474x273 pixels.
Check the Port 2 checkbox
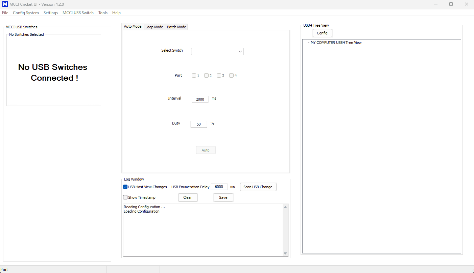207,76
